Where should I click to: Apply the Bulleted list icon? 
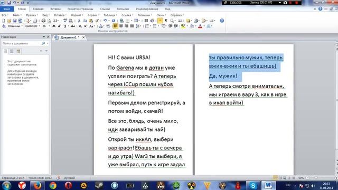(155, 26)
